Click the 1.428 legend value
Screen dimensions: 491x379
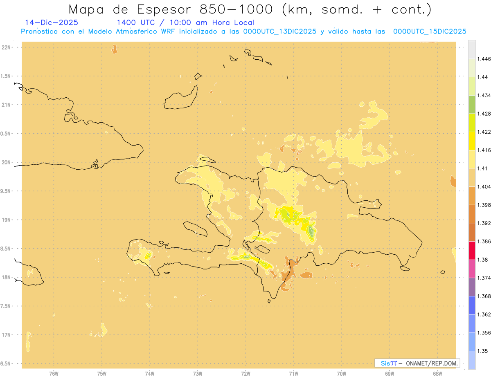click(484, 114)
